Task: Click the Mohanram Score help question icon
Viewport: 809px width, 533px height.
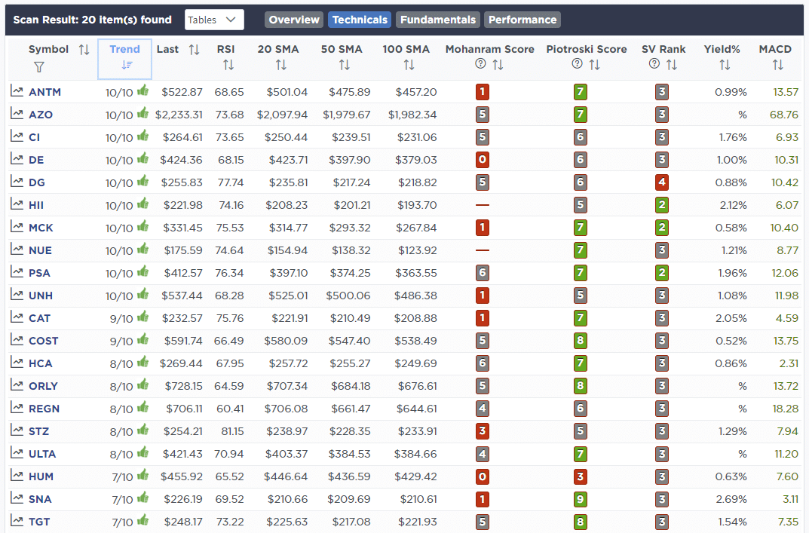Action: click(480, 65)
